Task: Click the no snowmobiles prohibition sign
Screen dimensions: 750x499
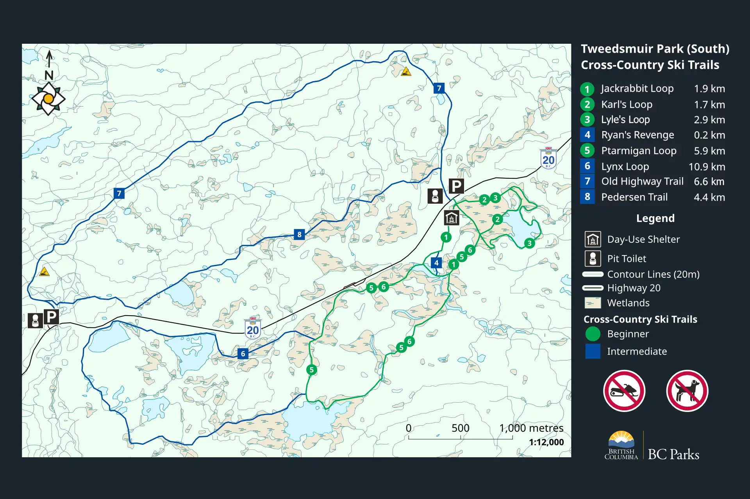Action: tap(624, 391)
